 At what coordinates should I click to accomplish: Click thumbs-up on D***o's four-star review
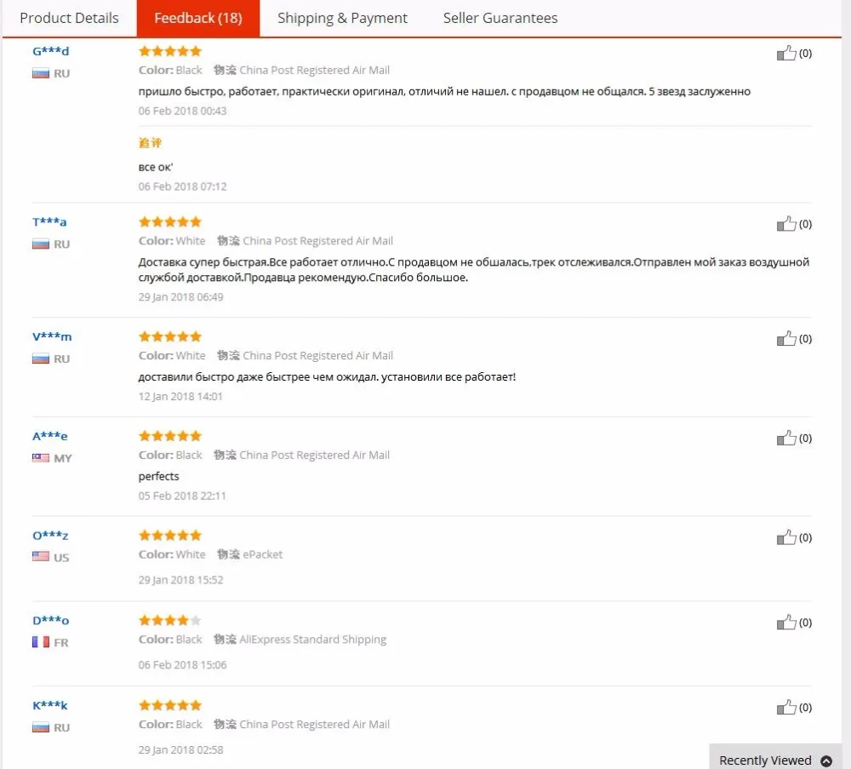pos(785,623)
